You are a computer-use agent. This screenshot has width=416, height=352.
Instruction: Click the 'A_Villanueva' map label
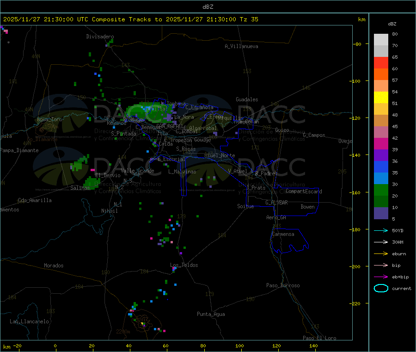(x=241, y=46)
